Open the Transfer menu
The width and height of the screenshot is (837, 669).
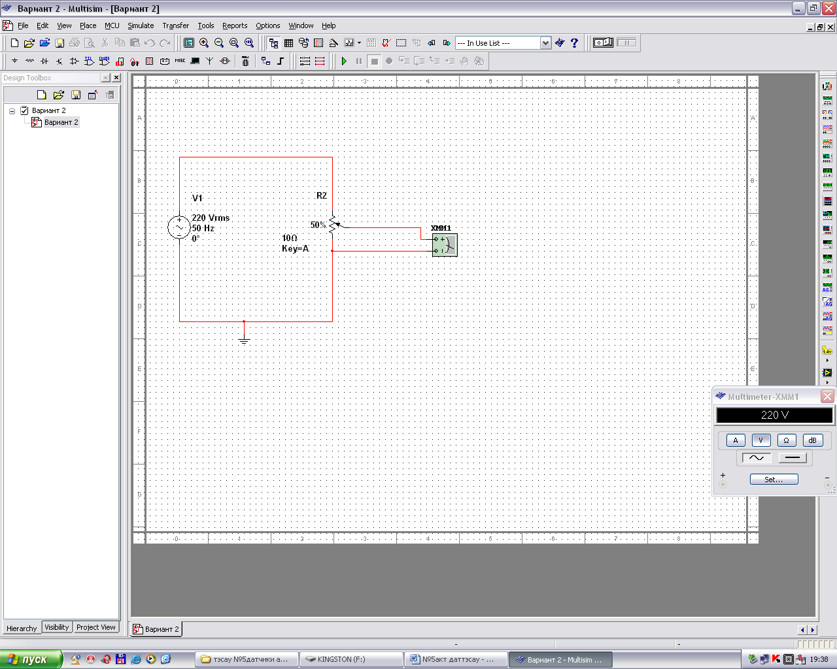point(175,25)
